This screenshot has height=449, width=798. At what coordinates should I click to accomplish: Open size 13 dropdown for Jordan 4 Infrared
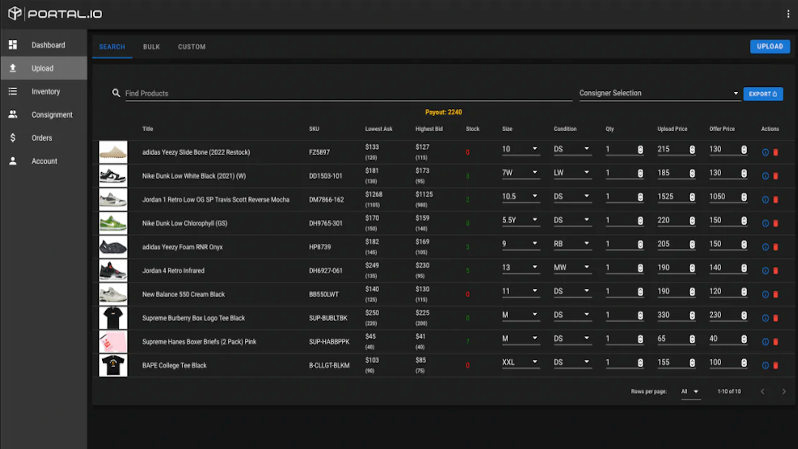pos(521,267)
